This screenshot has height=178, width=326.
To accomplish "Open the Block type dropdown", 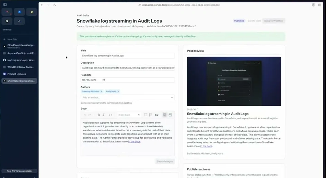I will [x=129, y=115].
